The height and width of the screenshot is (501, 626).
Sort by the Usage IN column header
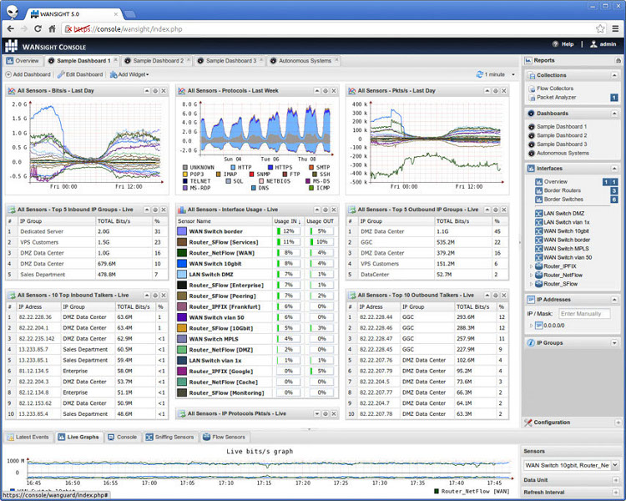pyautogui.click(x=287, y=221)
